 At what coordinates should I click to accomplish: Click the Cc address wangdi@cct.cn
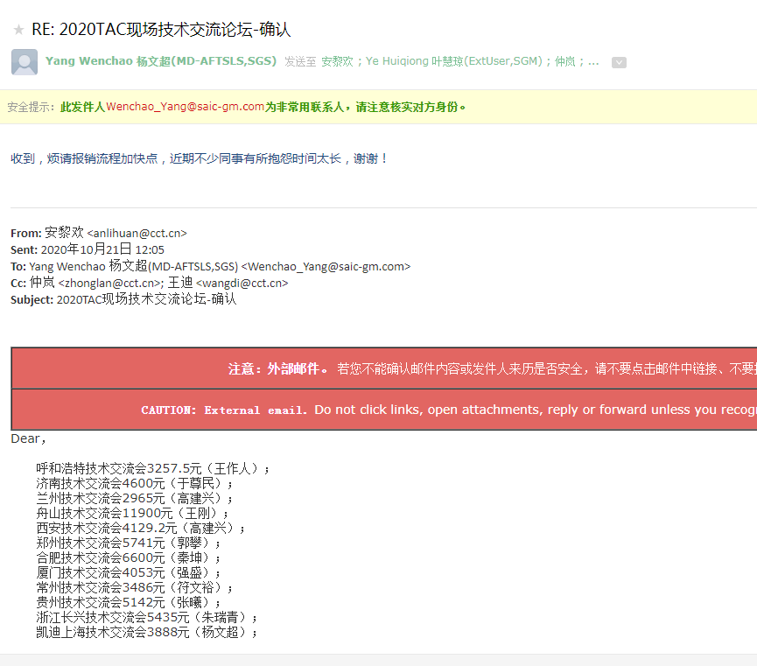[242, 284]
